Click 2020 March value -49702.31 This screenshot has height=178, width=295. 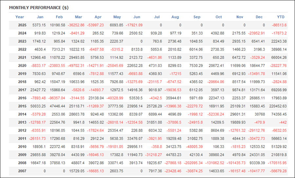point(76,66)
